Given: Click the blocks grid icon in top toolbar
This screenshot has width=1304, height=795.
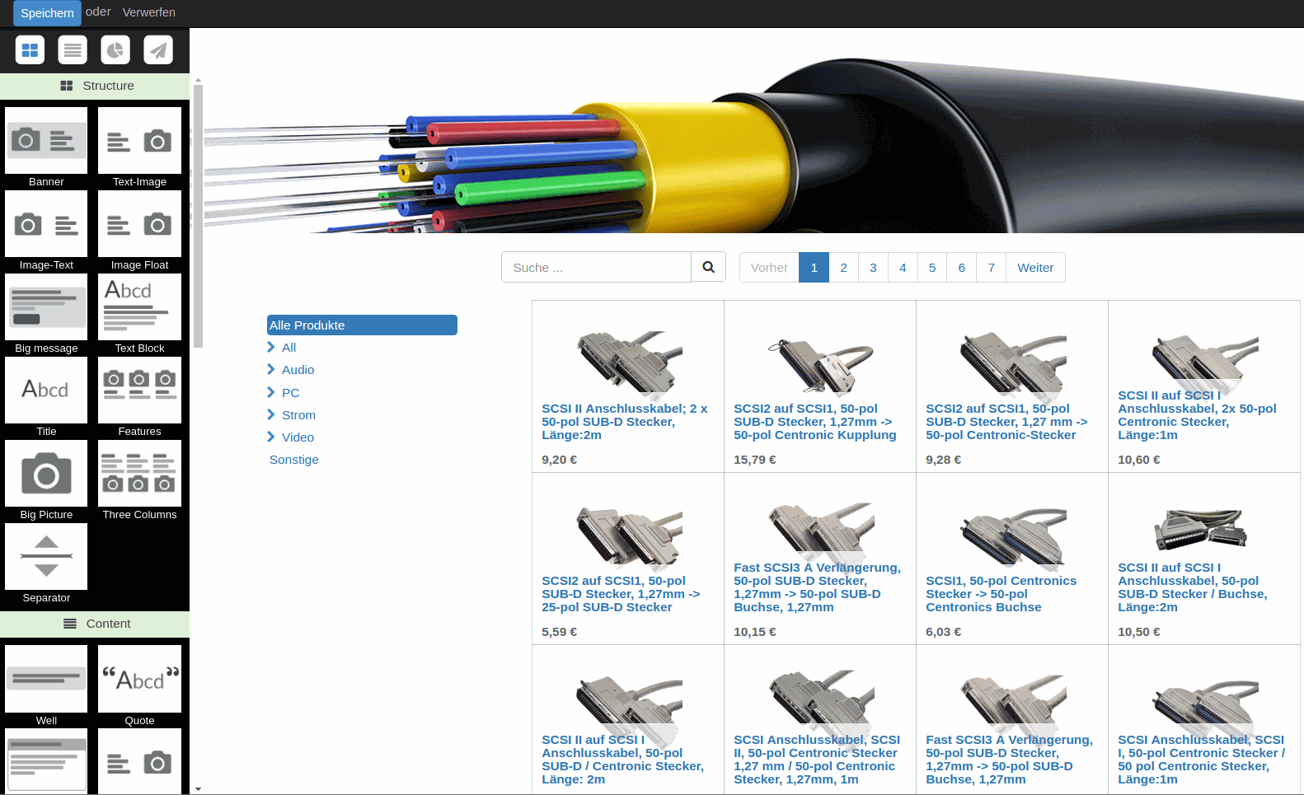Looking at the screenshot, I should [30, 50].
